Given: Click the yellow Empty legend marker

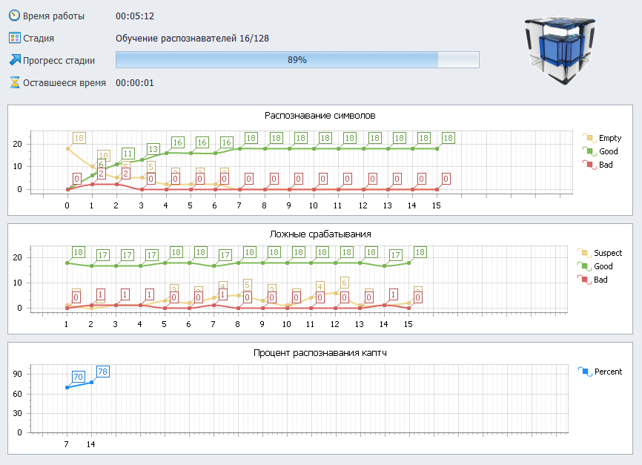Looking at the screenshot, I should [x=587, y=138].
